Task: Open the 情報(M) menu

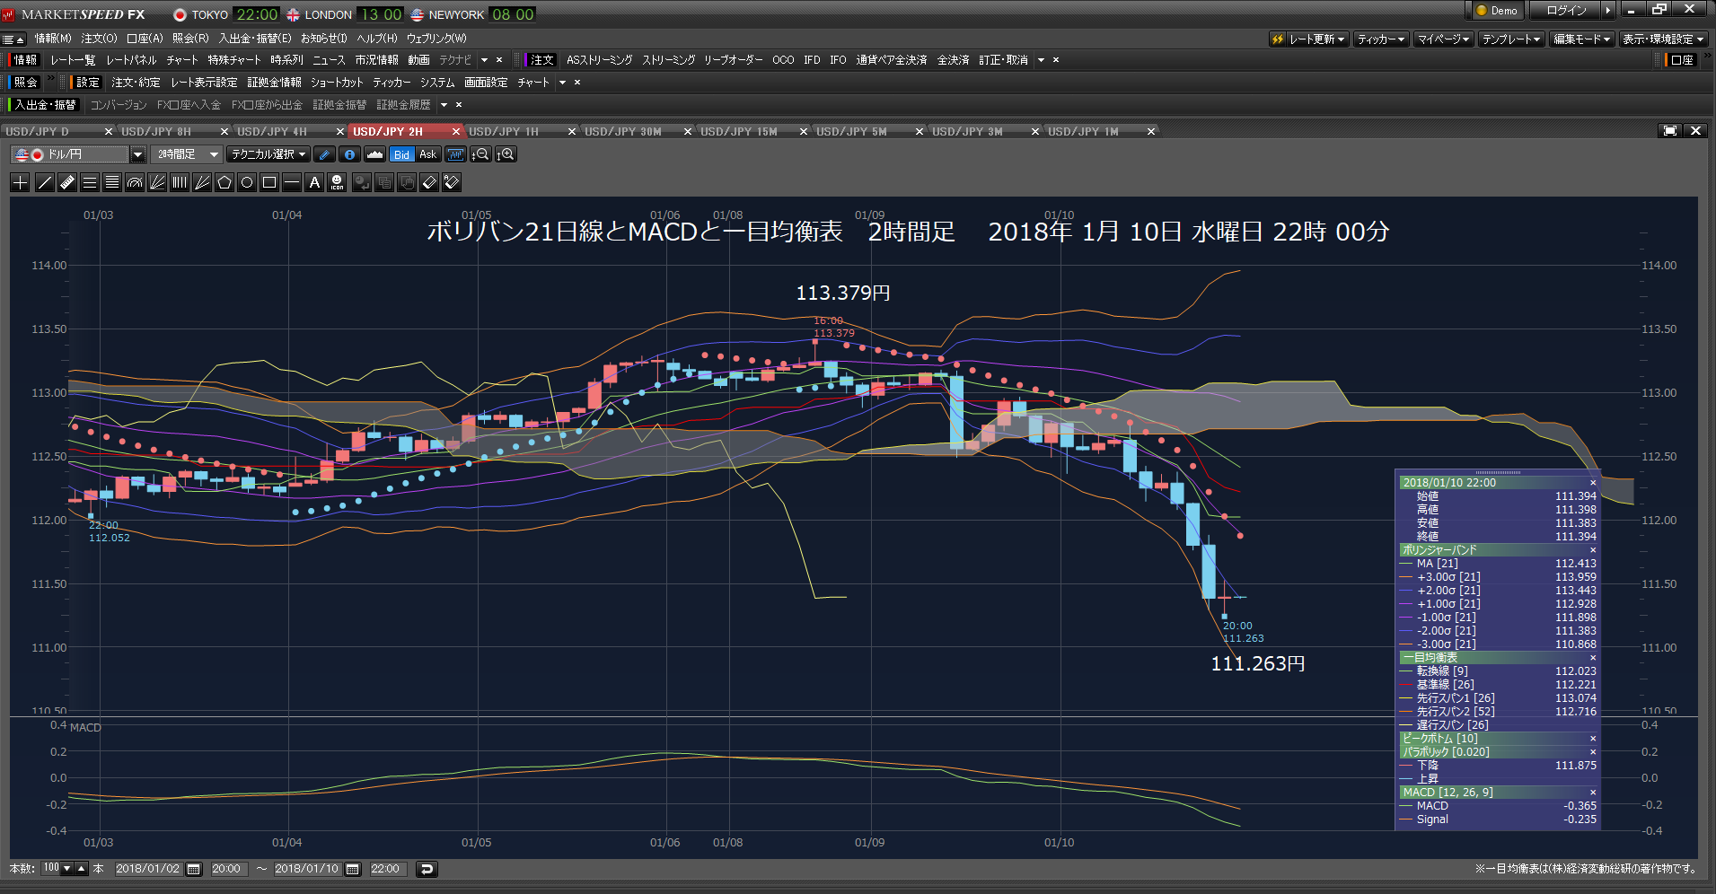Action: [x=53, y=39]
